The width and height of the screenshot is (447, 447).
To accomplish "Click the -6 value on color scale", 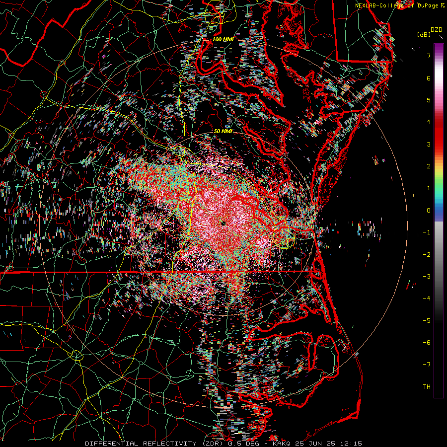I will (x=427, y=343).
